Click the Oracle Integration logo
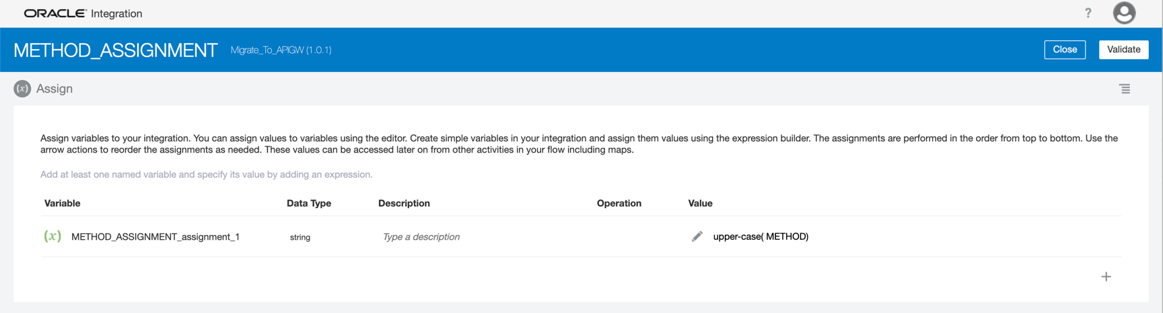 pos(83,13)
